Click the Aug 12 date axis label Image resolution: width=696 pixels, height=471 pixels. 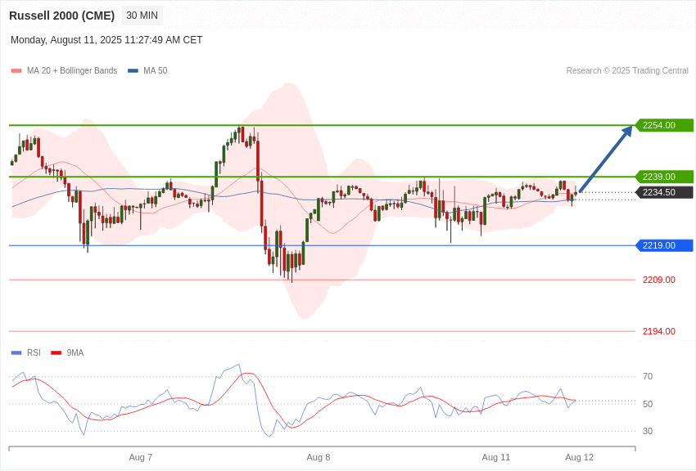click(579, 457)
